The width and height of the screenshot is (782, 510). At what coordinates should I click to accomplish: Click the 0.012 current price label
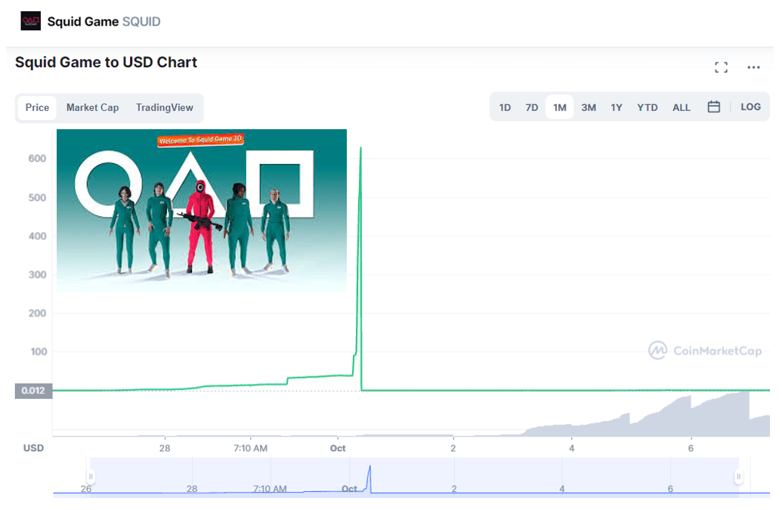click(x=33, y=391)
